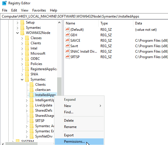
Task: Expand the Intel key
Action: click(x=22, y=49)
